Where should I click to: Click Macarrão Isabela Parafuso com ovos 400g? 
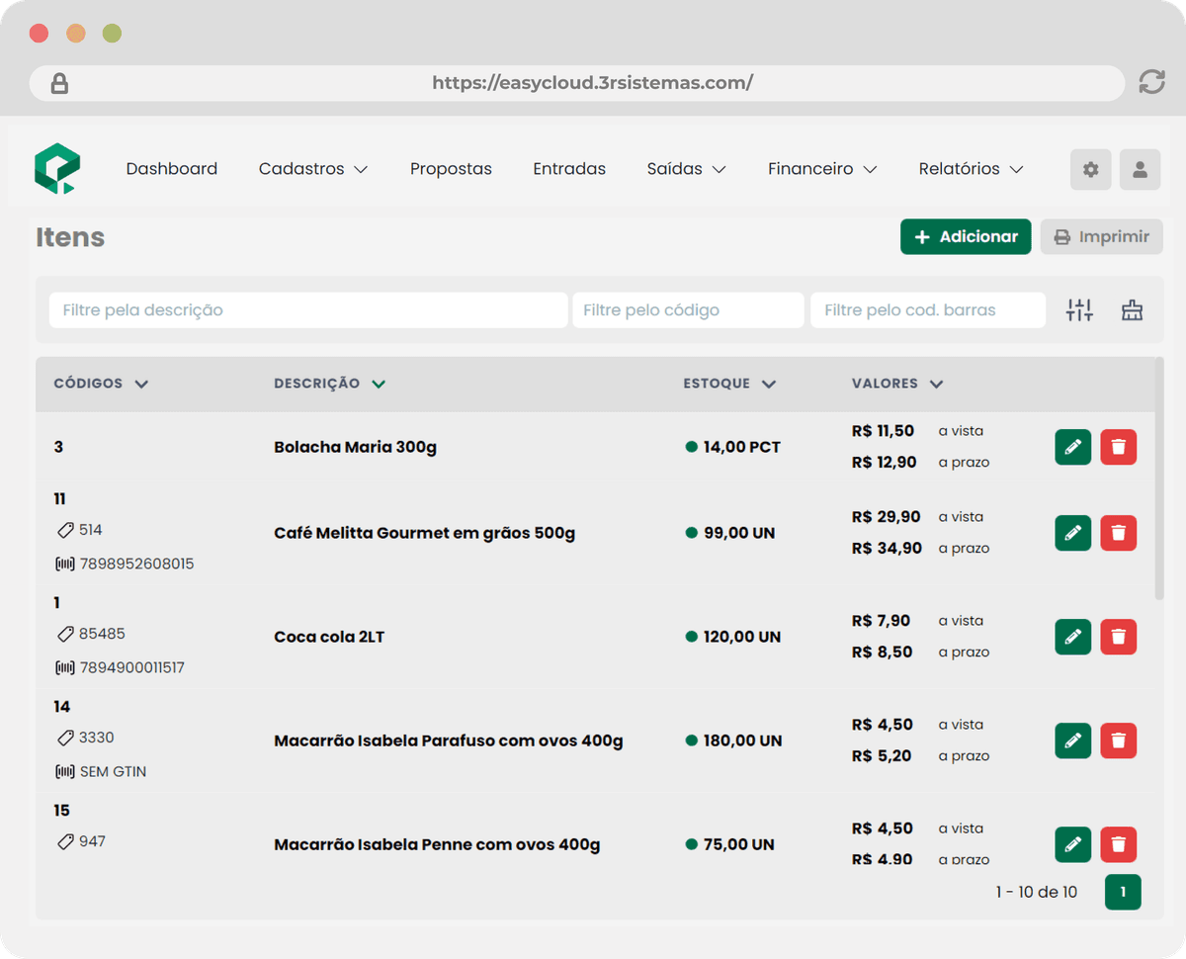tap(449, 741)
